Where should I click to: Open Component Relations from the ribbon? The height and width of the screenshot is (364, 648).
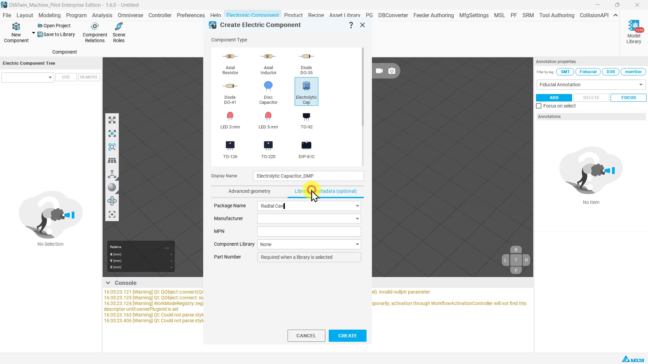point(95,33)
